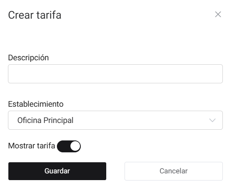Screen dimensions: 230x194
Task: Click the white knob of Mostrar tarifa switch
Action: click(75, 146)
